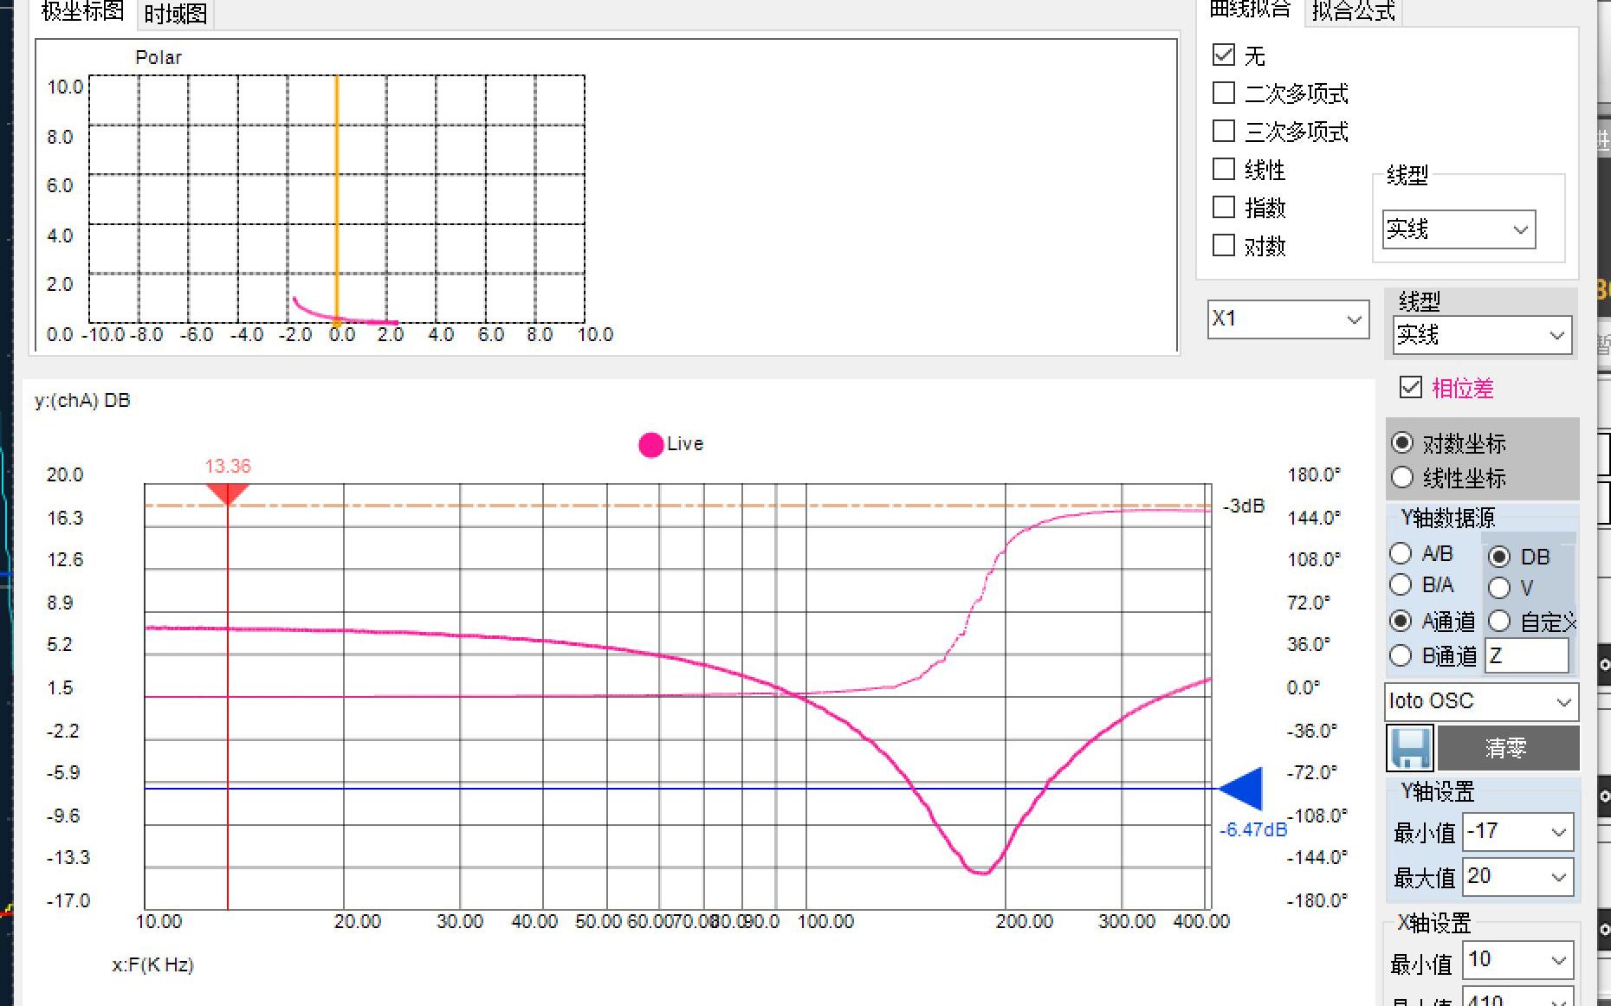This screenshot has height=1006, width=1611.
Task: Select B/A as Y-axis data source
Action: point(1401,584)
